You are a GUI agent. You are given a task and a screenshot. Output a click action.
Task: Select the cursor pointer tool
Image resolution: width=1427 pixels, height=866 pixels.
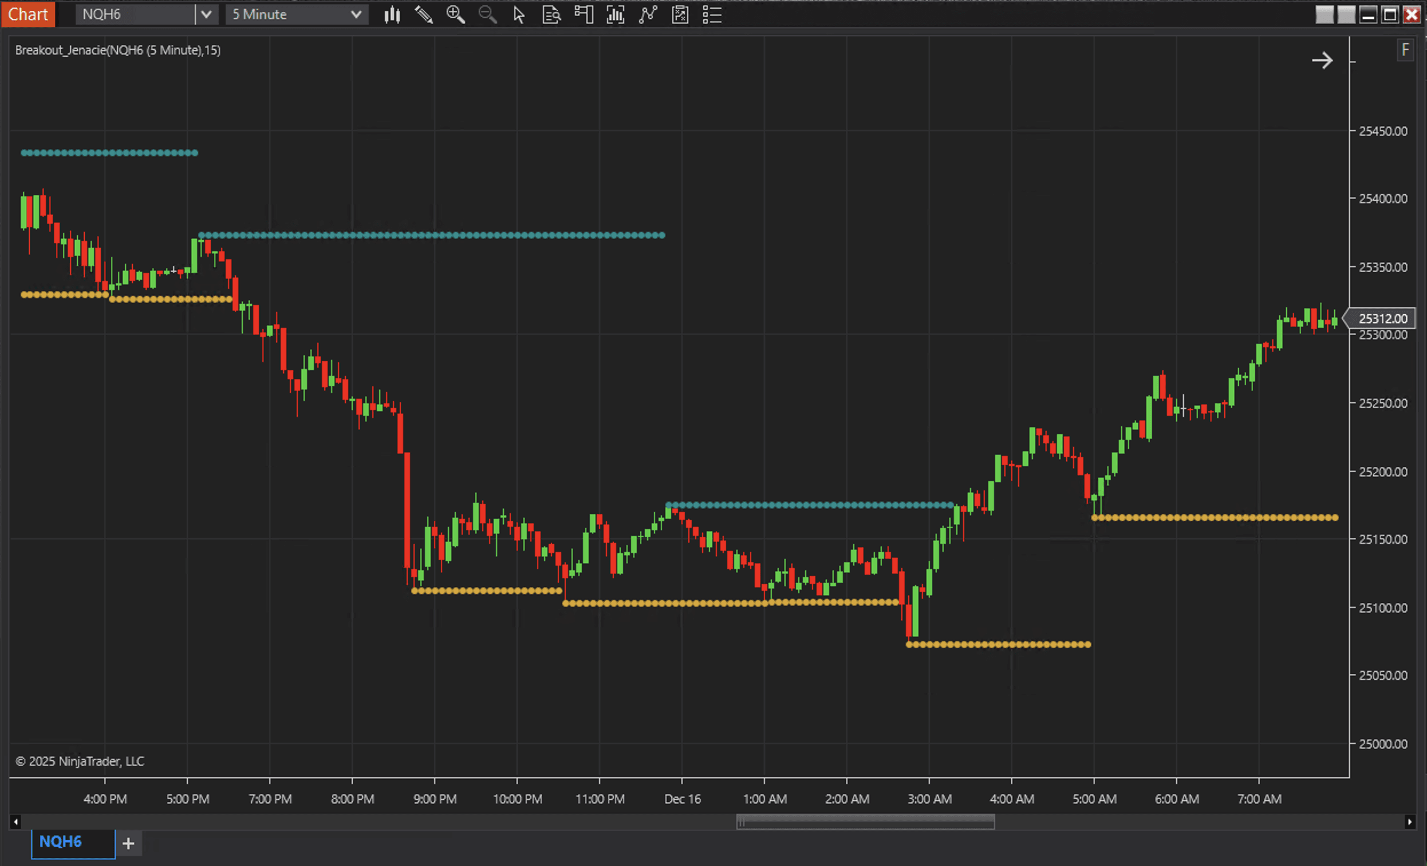point(519,15)
